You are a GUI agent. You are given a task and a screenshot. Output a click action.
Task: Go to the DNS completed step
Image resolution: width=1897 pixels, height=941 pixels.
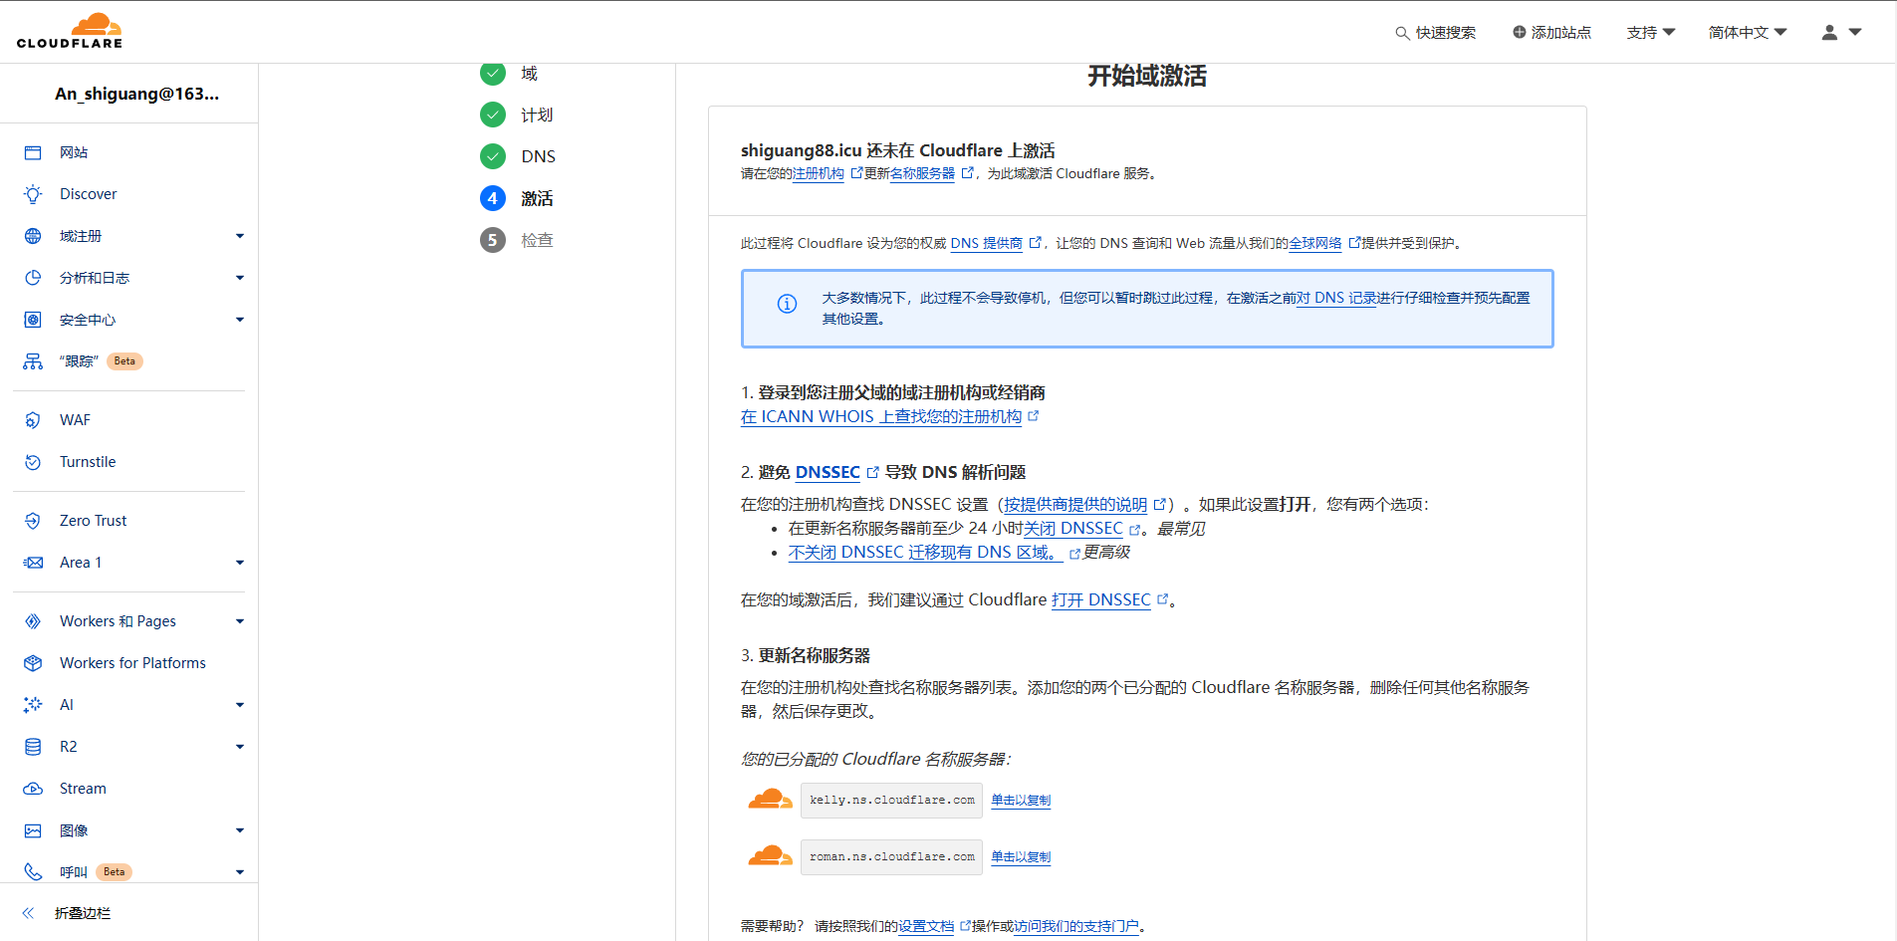click(x=518, y=156)
